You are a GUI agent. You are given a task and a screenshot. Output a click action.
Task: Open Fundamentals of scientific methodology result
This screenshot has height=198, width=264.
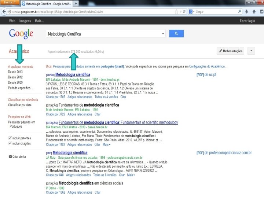118,122
